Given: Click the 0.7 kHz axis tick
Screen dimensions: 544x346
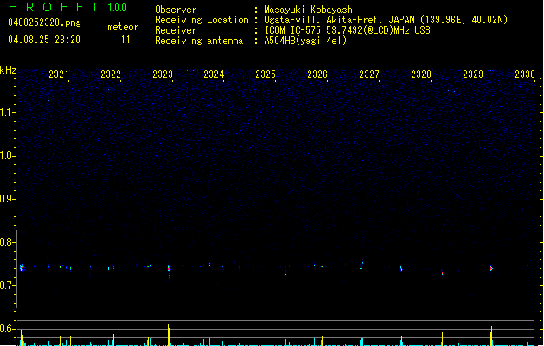Looking at the screenshot, I should [7, 285].
